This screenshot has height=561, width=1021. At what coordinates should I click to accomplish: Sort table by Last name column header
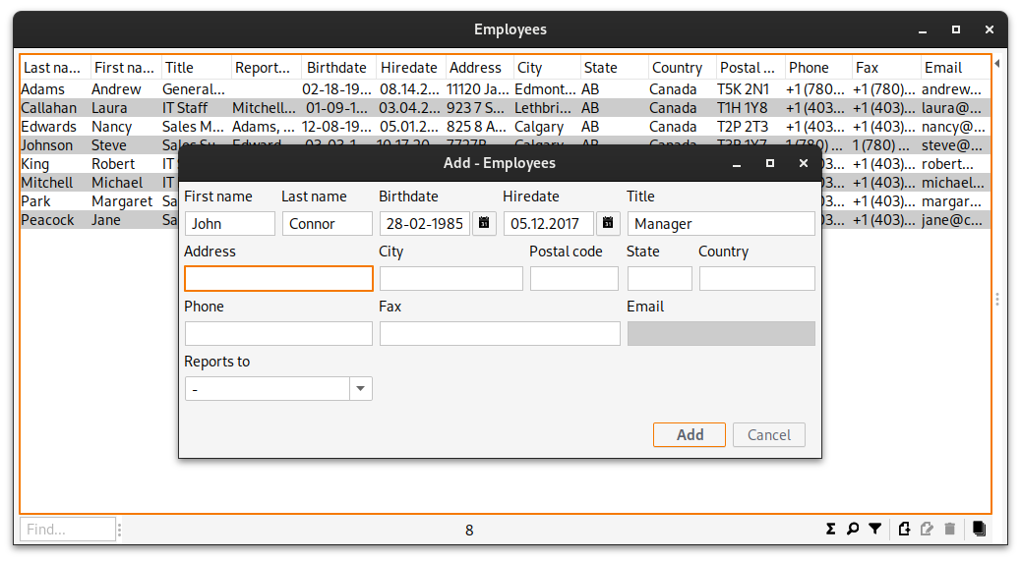click(54, 68)
